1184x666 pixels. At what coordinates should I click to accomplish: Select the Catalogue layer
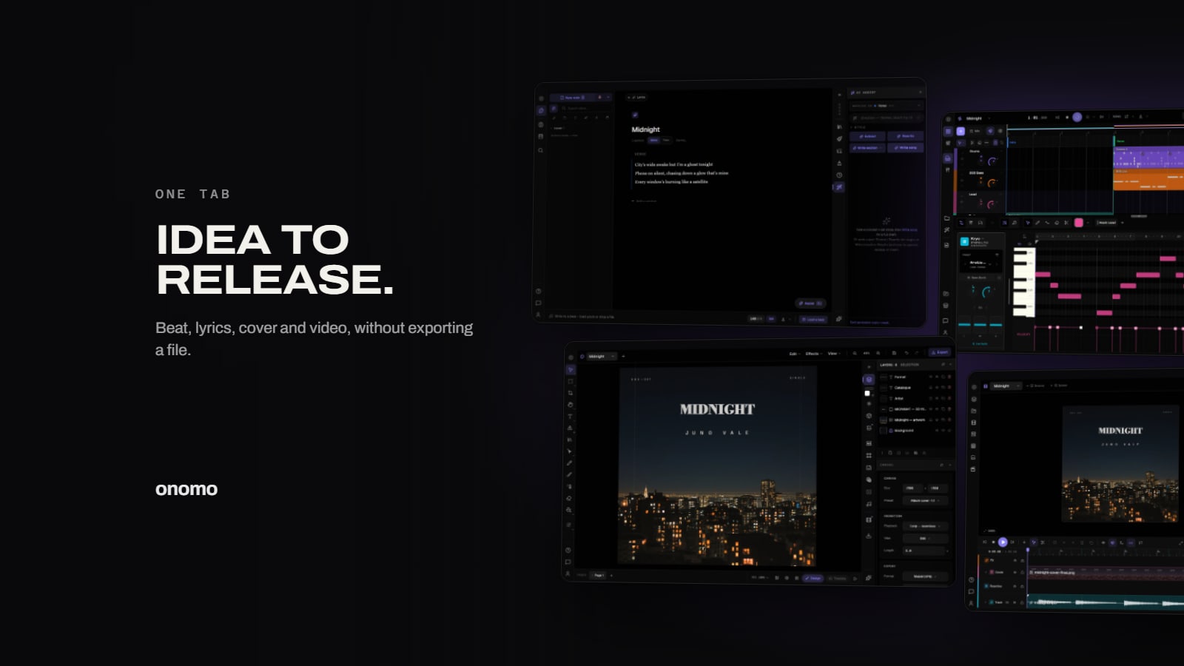pos(917,388)
